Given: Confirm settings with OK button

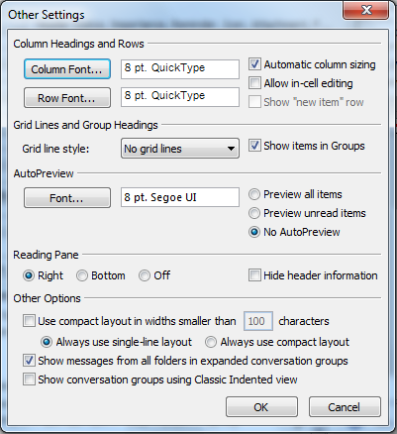Looking at the screenshot, I should coord(261,407).
